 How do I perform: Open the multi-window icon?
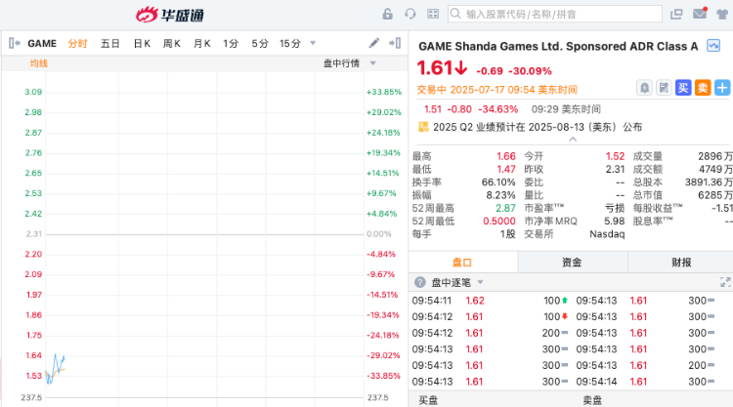676,14
